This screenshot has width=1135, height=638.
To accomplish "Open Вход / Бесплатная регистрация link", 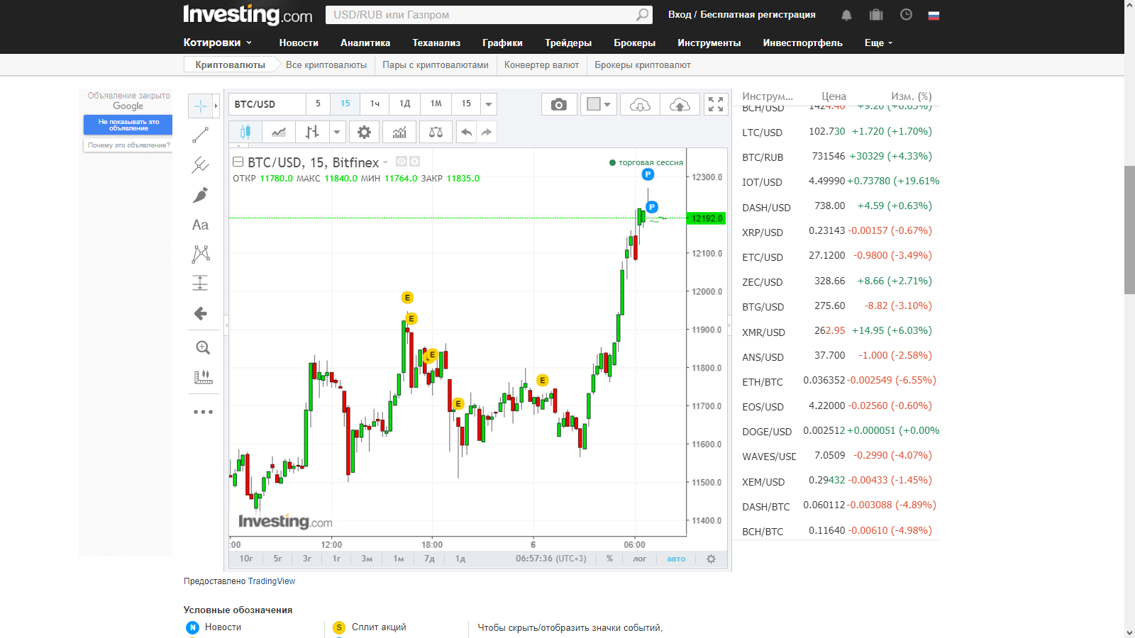I will click(741, 14).
